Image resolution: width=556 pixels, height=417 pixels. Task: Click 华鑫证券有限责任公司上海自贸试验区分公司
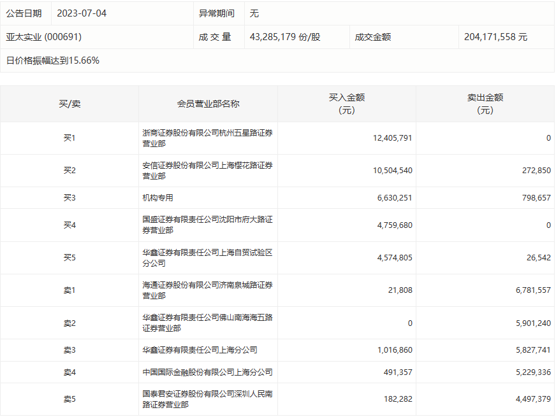(x=207, y=258)
